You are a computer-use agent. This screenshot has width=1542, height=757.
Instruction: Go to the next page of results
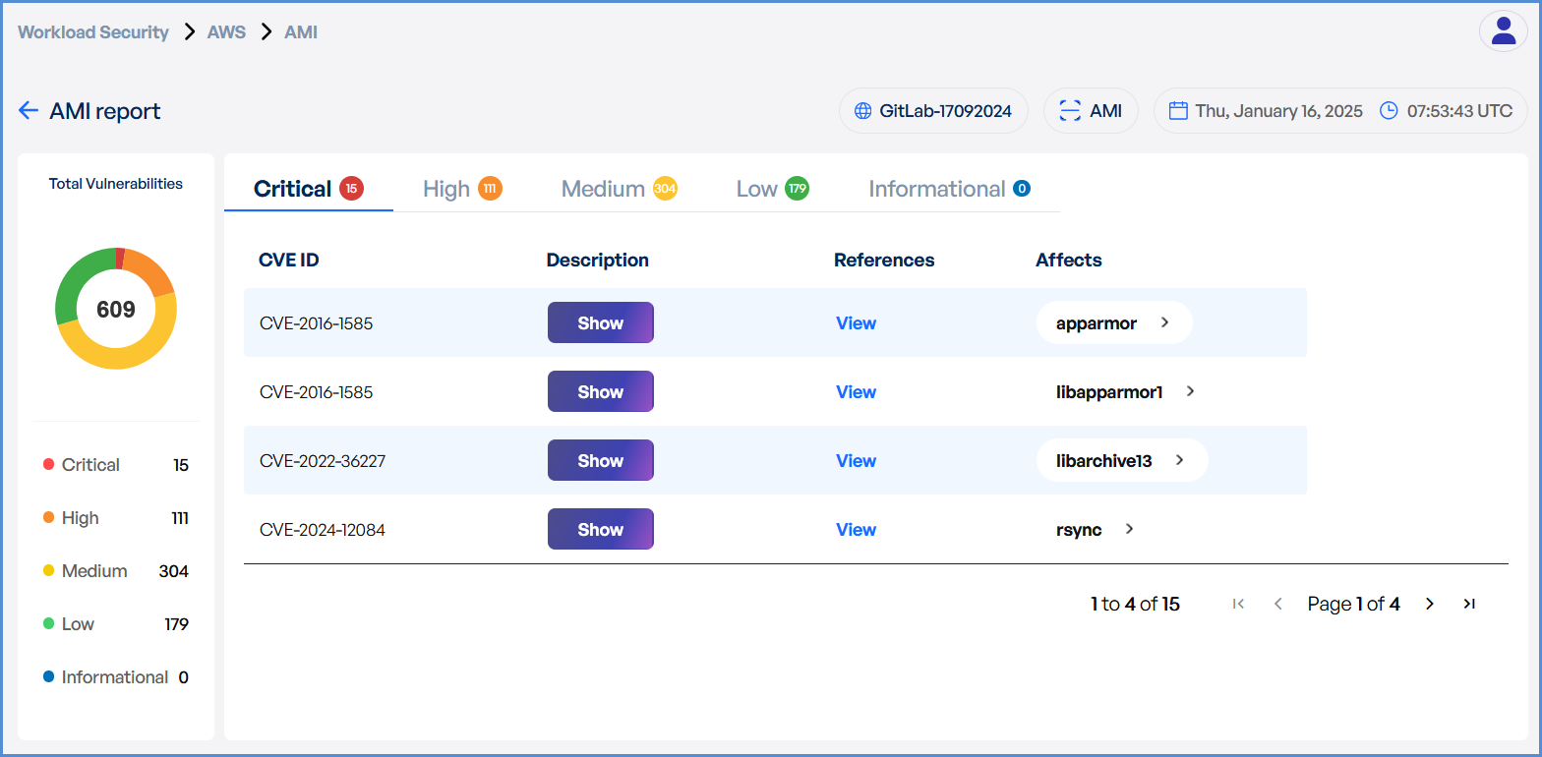(1430, 604)
